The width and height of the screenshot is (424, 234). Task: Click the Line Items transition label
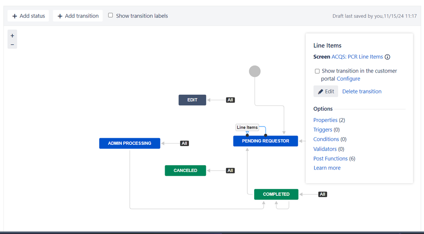pyautogui.click(x=247, y=127)
